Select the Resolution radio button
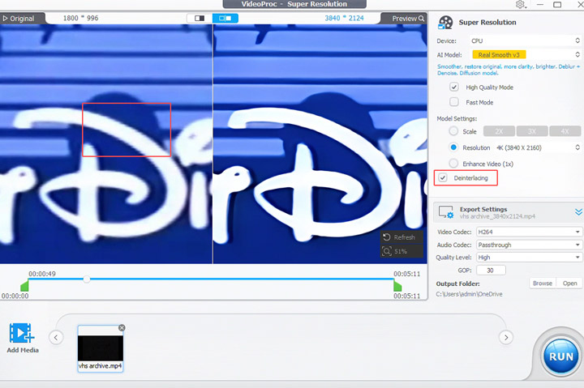The image size is (584, 388). point(453,147)
